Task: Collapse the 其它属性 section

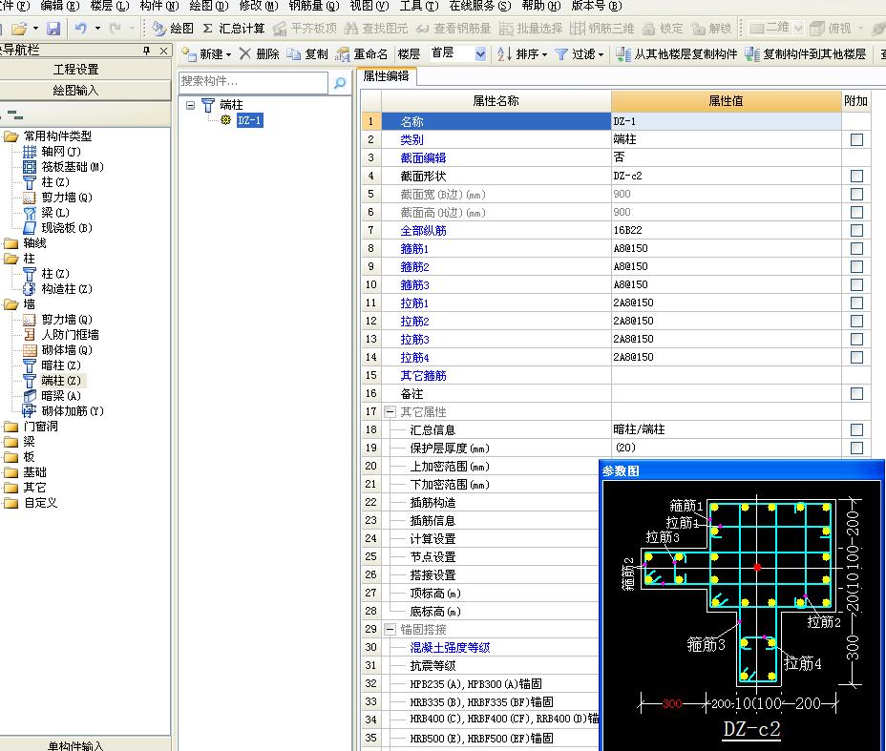Action: coord(390,411)
